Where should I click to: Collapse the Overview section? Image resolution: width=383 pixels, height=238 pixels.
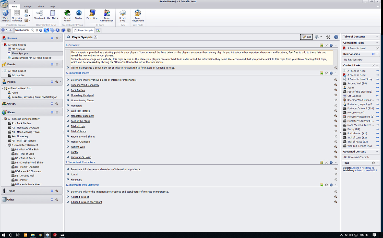click(x=336, y=45)
